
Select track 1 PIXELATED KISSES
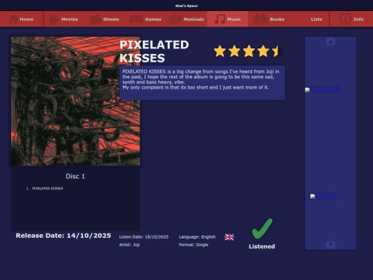click(48, 188)
